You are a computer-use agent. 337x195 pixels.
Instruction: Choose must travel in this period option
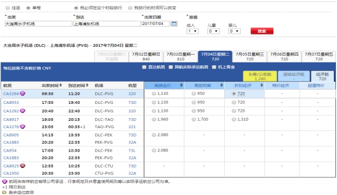[x=76, y=8]
